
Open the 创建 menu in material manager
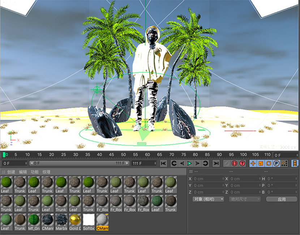coord(11,172)
